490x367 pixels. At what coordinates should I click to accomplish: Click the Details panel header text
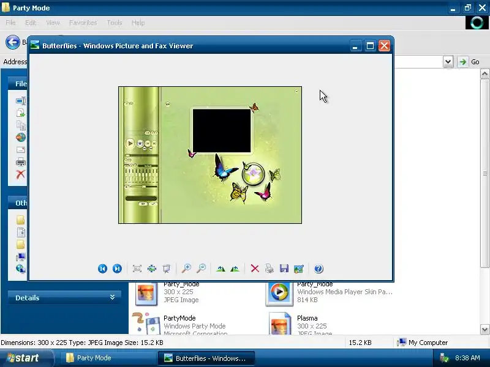pos(28,298)
